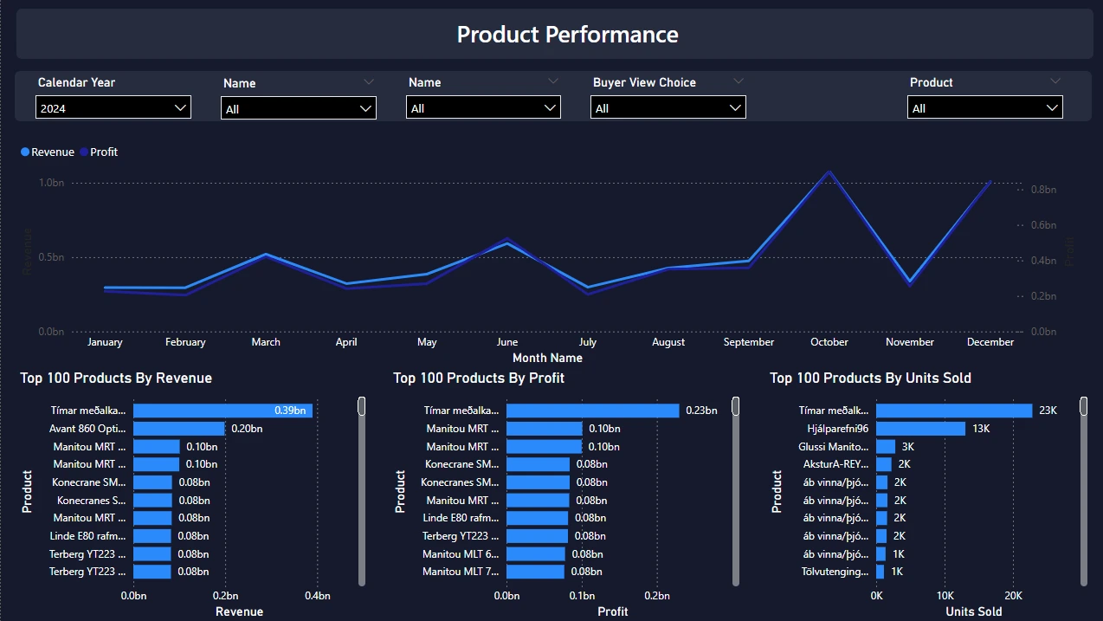Viewport: 1103px width, 621px height.
Task: Click the October peak on the line chart
Action: pyautogui.click(x=829, y=171)
